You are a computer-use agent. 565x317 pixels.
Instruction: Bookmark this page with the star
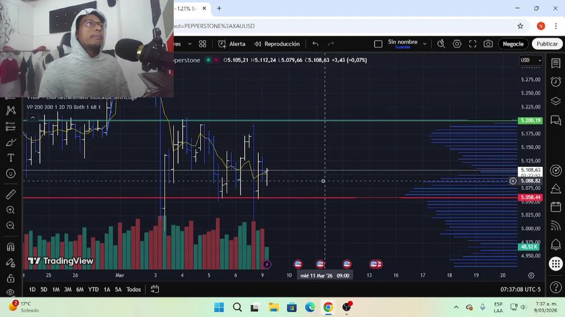pyautogui.click(x=520, y=26)
